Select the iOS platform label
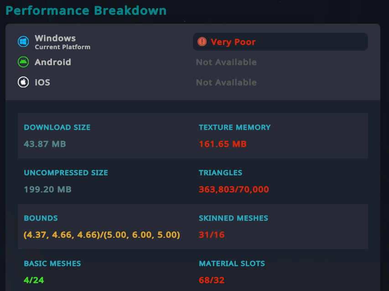Image resolution: width=389 pixels, height=291 pixels. (42, 82)
